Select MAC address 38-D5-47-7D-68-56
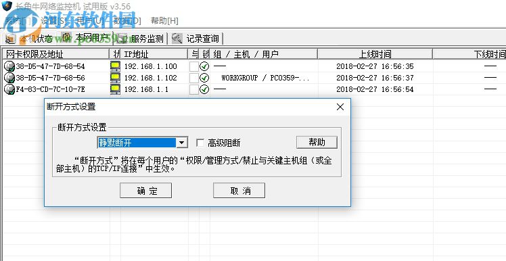Screen dimensions: 506x261 (50, 78)
